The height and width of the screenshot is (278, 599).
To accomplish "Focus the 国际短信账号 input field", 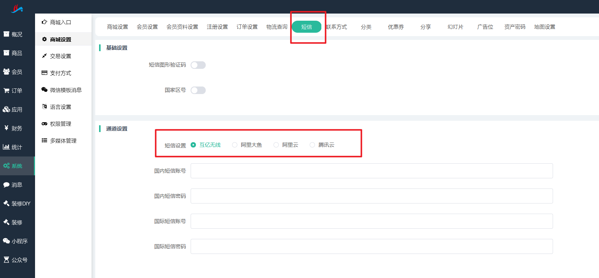I will [x=372, y=221].
